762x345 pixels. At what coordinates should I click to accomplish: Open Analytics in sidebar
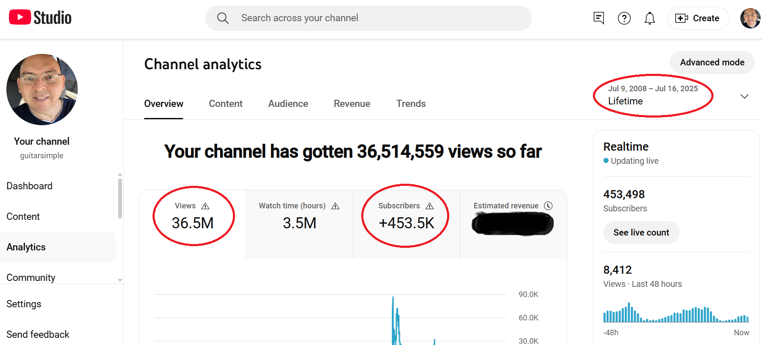tap(58, 247)
